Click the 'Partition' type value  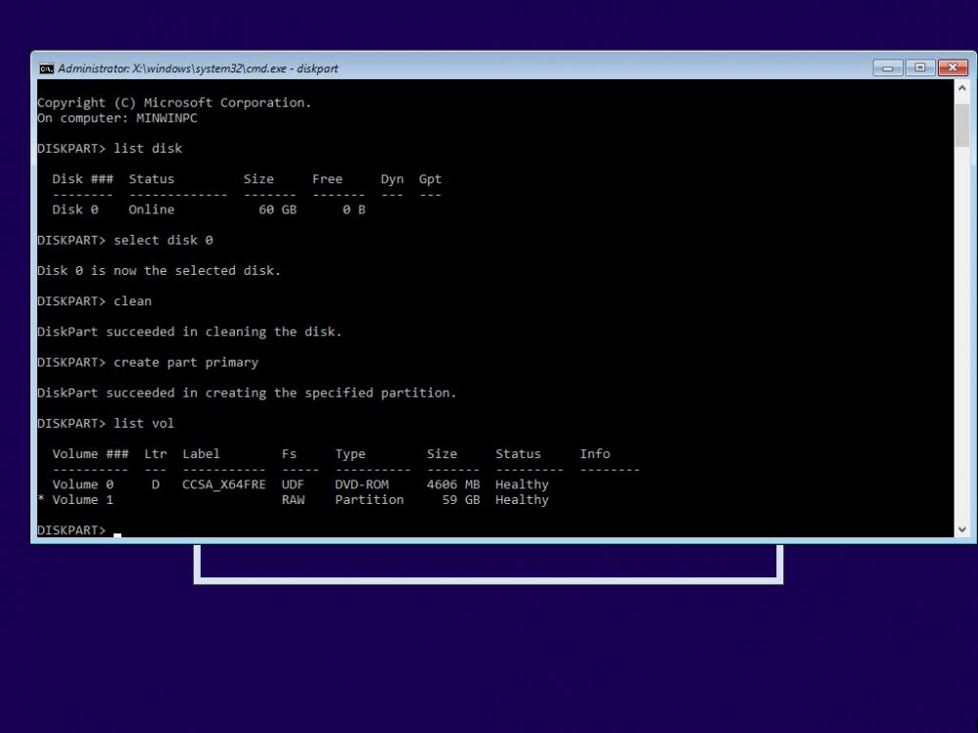click(x=369, y=500)
